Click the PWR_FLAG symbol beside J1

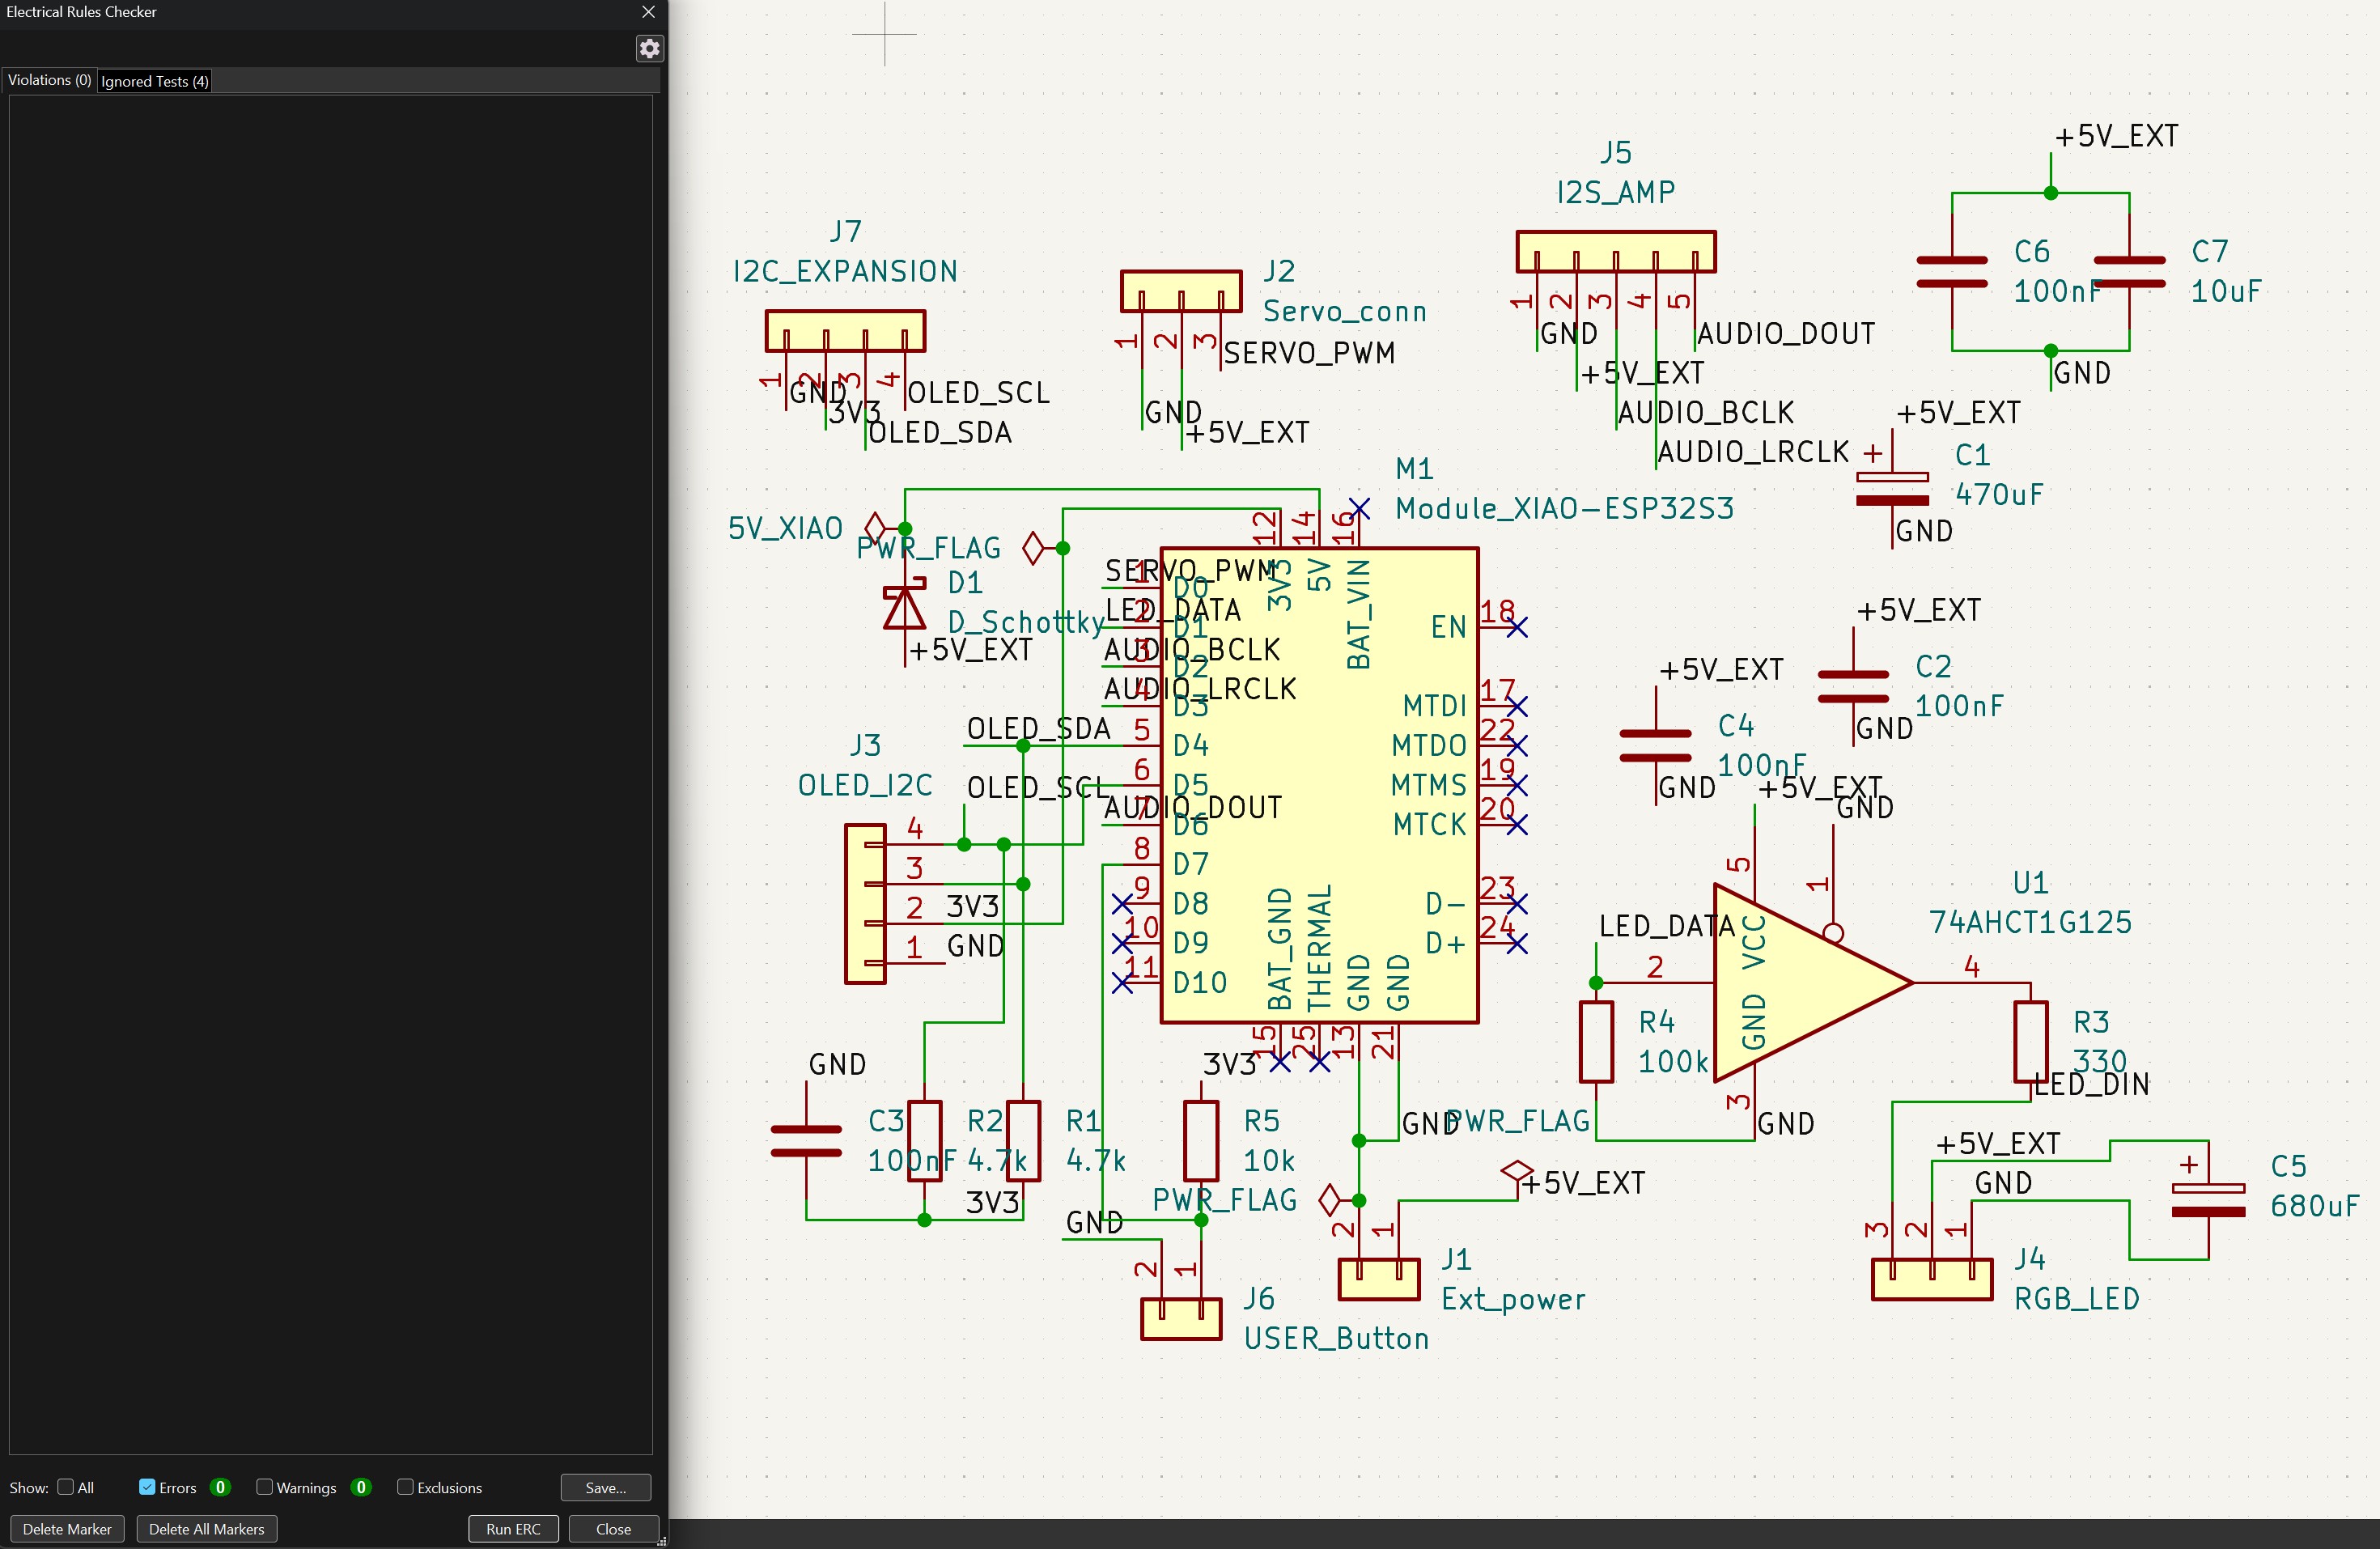[1330, 1200]
